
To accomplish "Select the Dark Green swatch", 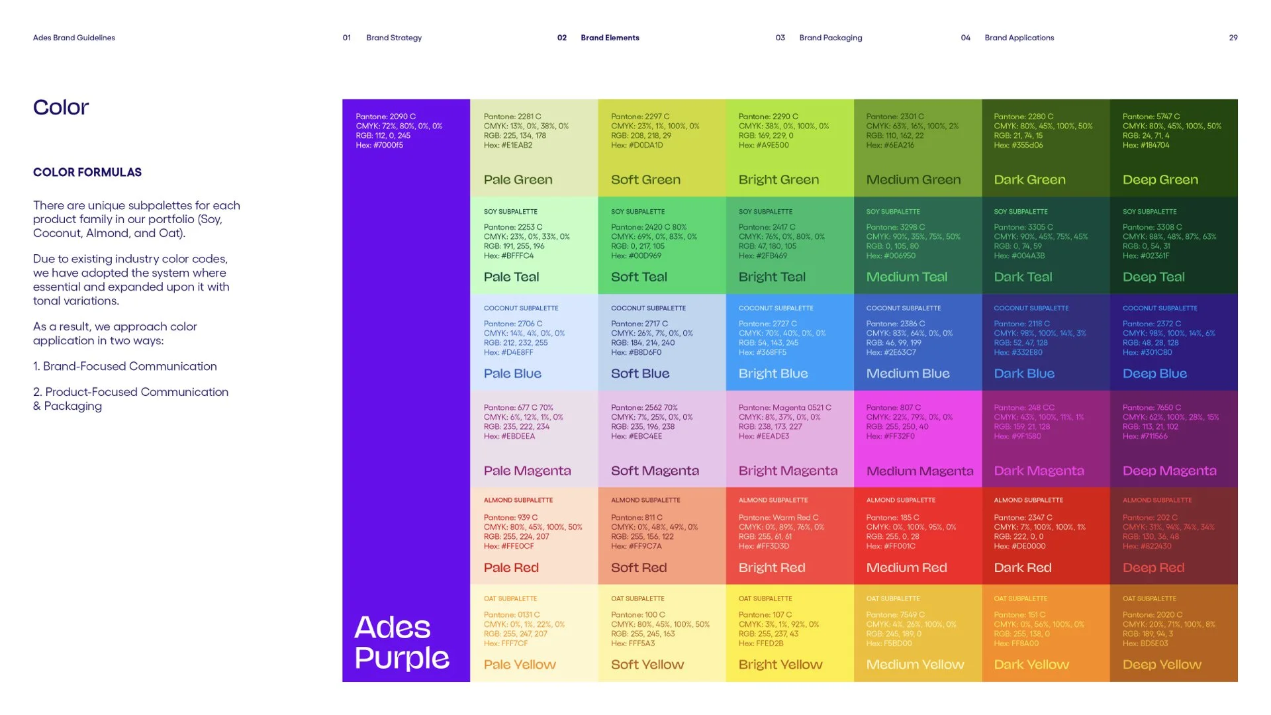I will pos(1046,148).
